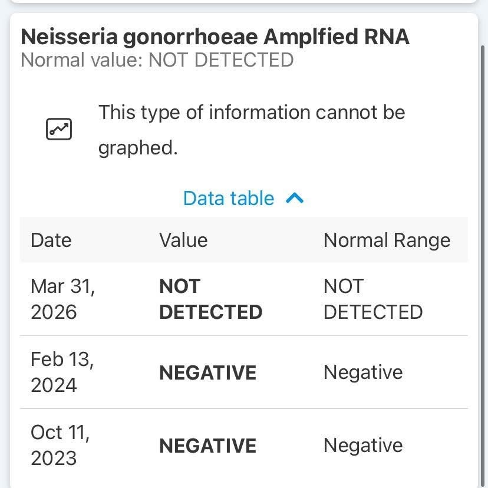Click the cannot be graphed message
Image resolution: width=488 pixels, height=488 pixels.
[252, 129]
